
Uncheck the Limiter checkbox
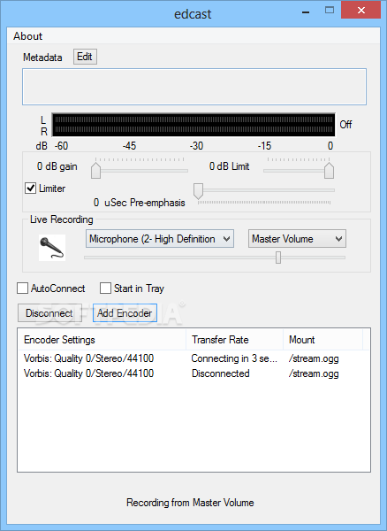pos(31,189)
